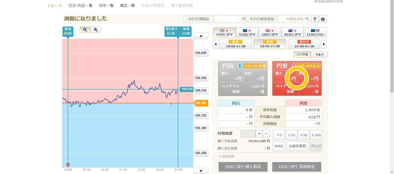Click the 108.400未満 strike badge
The height and width of the screenshot is (174, 394).
click(254, 66)
